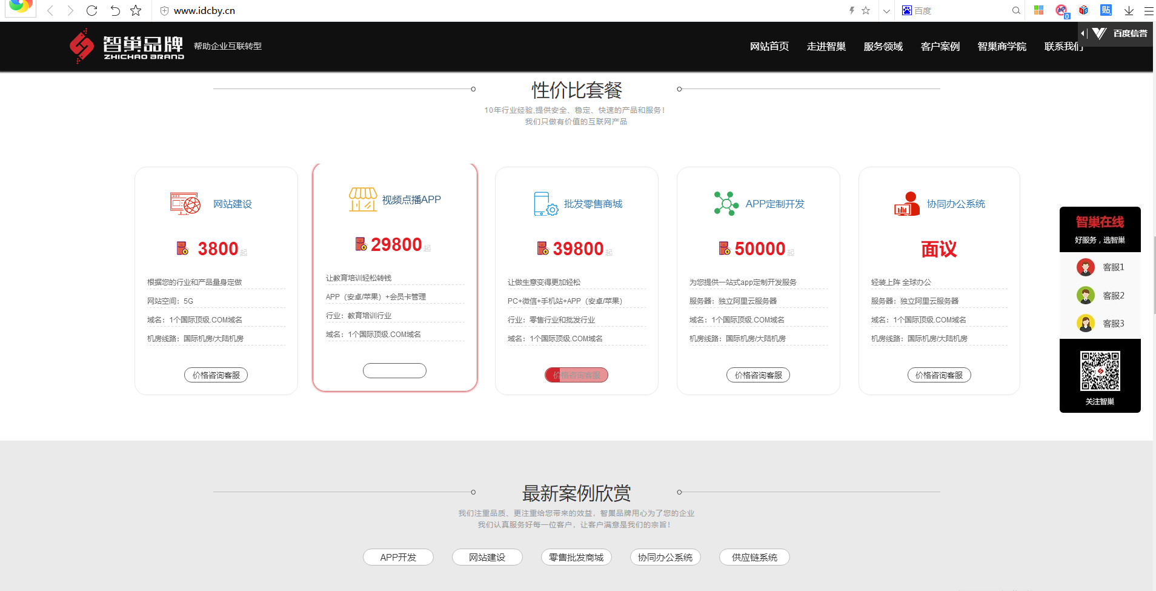Select the 视频点播APP storefront icon
The width and height of the screenshot is (1156, 591).
362,200
